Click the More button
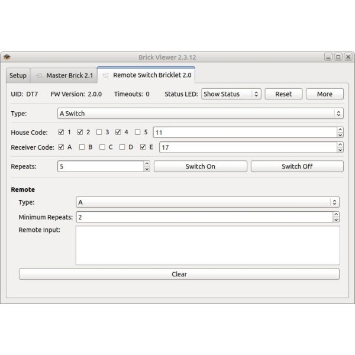The image size is (355, 355). coord(325,94)
